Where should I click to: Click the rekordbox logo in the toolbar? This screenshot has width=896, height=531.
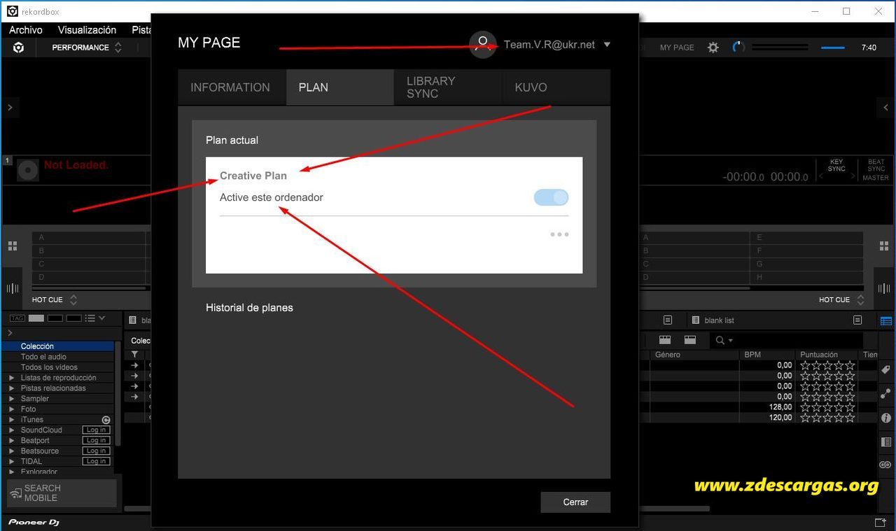[19, 48]
